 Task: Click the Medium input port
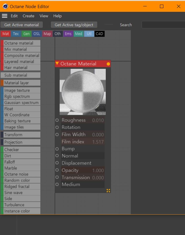tap(57, 184)
